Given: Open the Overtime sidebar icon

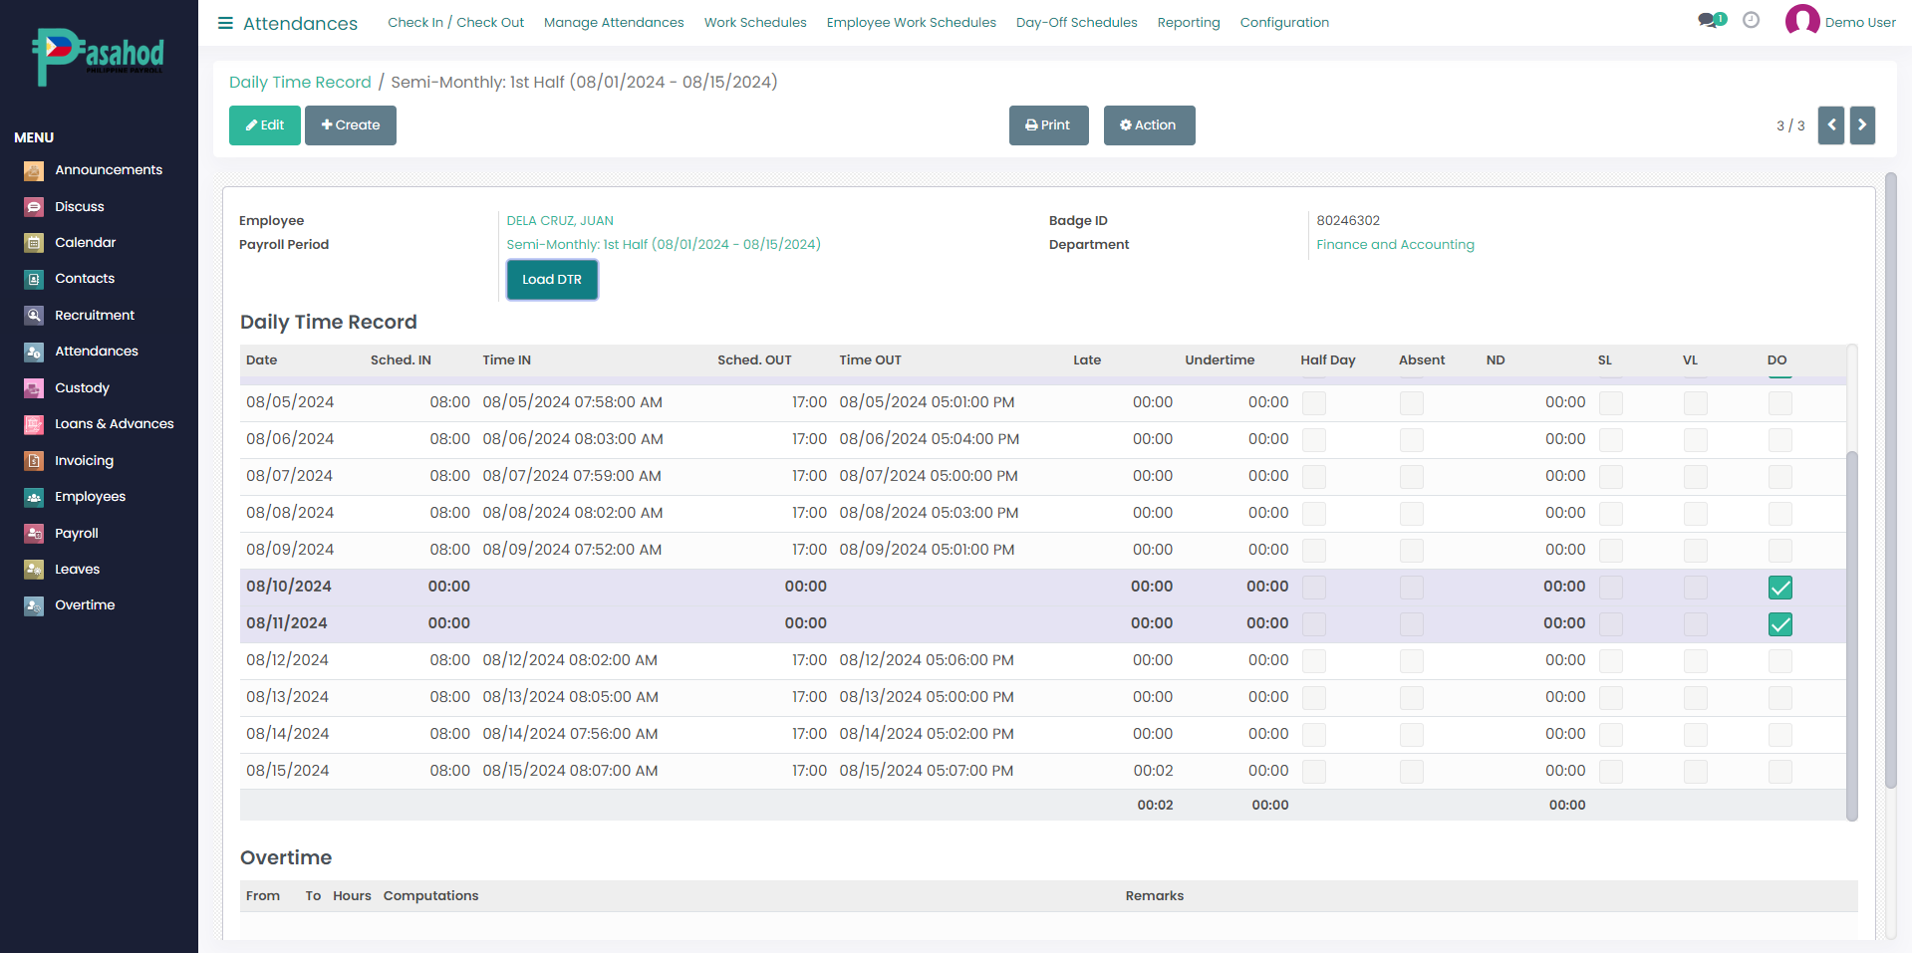Looking at the screenshot, I should 34,605.
